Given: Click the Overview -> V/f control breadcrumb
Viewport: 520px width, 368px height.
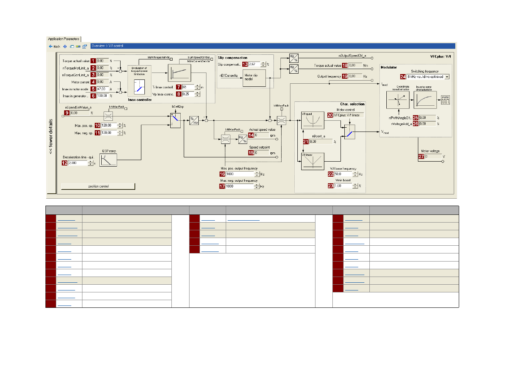Looking at the screenshot, I should (107, 46).
